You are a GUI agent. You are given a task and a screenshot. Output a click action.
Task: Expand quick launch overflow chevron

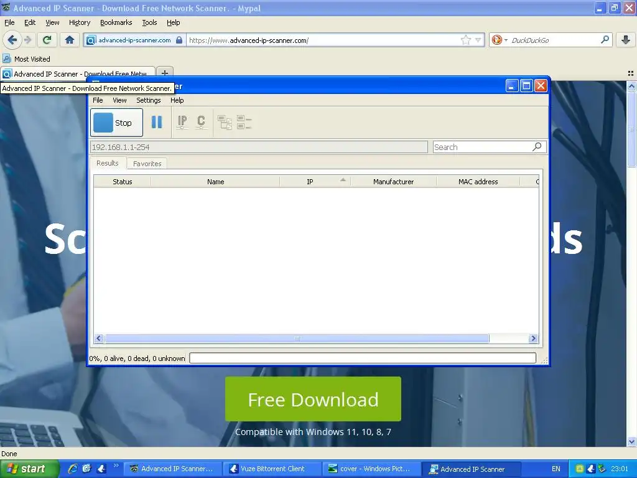click(116, 466)
